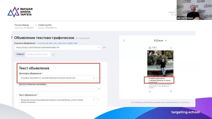This screenshot has height=119, width=212.
Task: Dislike the previewed Dzen ad
Action: click(171, 92)
